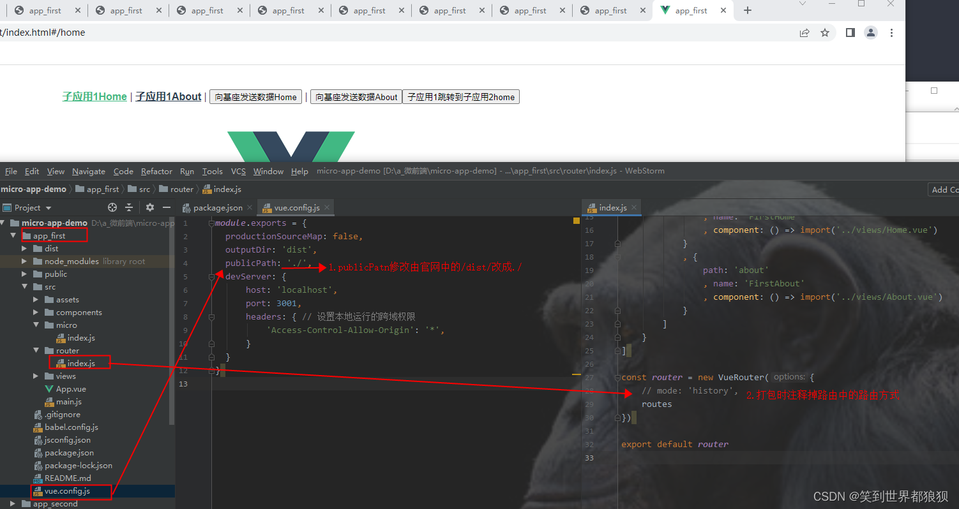Open the Window menu
959x509 pixels.
coord(268,171)
